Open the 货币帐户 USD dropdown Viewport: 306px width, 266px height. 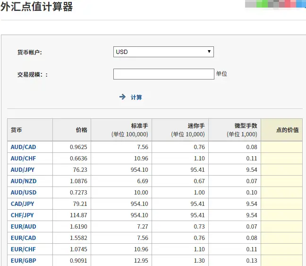pos(163,52)
